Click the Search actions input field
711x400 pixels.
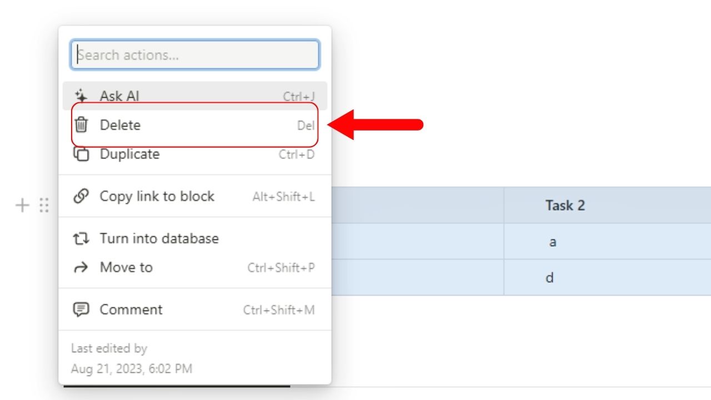(194, 54)
